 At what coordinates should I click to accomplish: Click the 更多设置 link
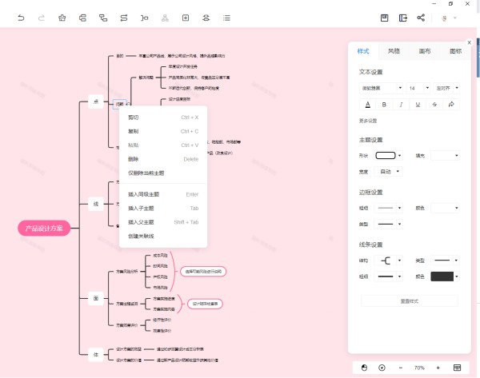tap(368, 121)
